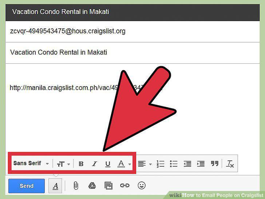Insert link with the chain icon
Screen dimensions: 265x199
pos(125,186)
